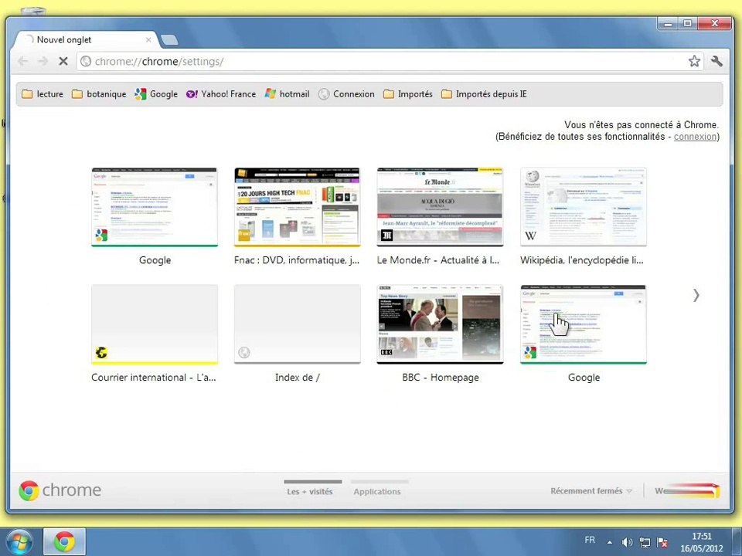Go forward with the right arrow
This screenshot has width=742, height=556.
(43, 61)
